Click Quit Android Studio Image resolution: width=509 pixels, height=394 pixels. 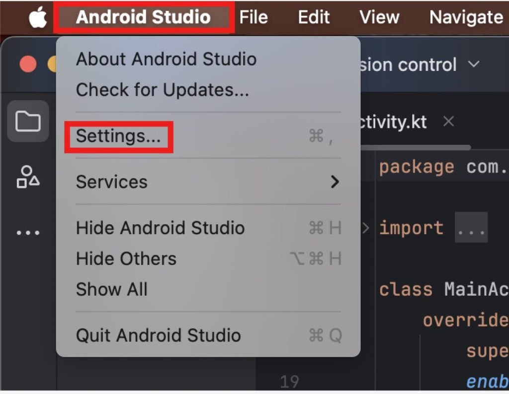coord(158,335)
